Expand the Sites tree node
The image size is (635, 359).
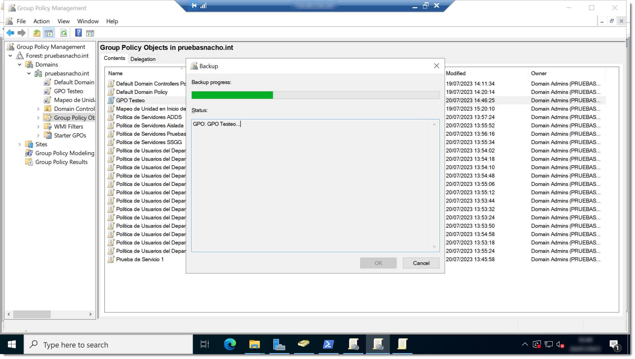tap(20, 144)
